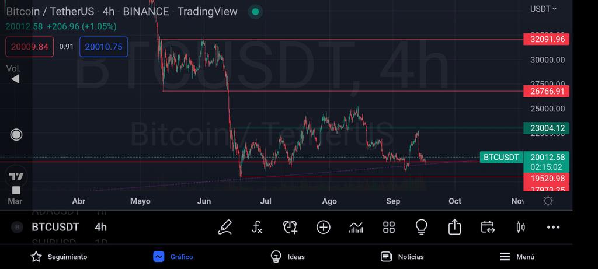Tap the 25000.00 price axis value
This screenshot has height=269, width=598.
[547, 109]
